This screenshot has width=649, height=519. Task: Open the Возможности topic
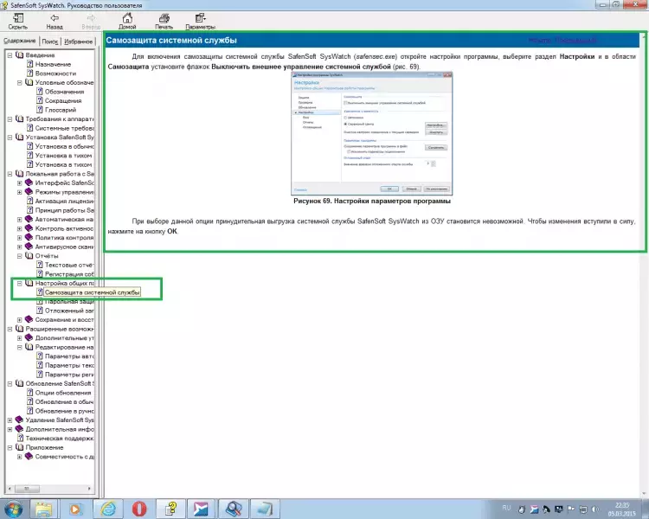(x=55, y=74)
